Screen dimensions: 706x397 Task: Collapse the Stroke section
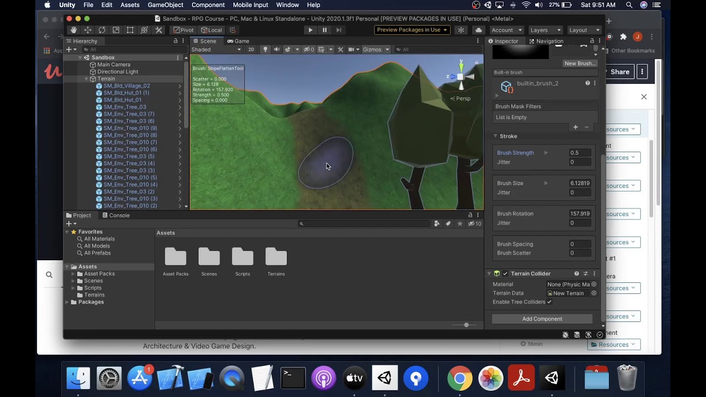495,136
